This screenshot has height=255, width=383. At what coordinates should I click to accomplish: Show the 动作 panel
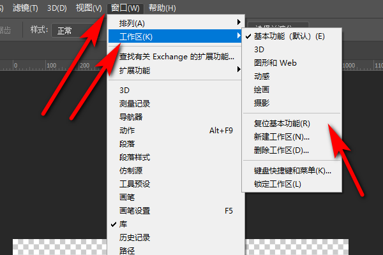(176, 131)
